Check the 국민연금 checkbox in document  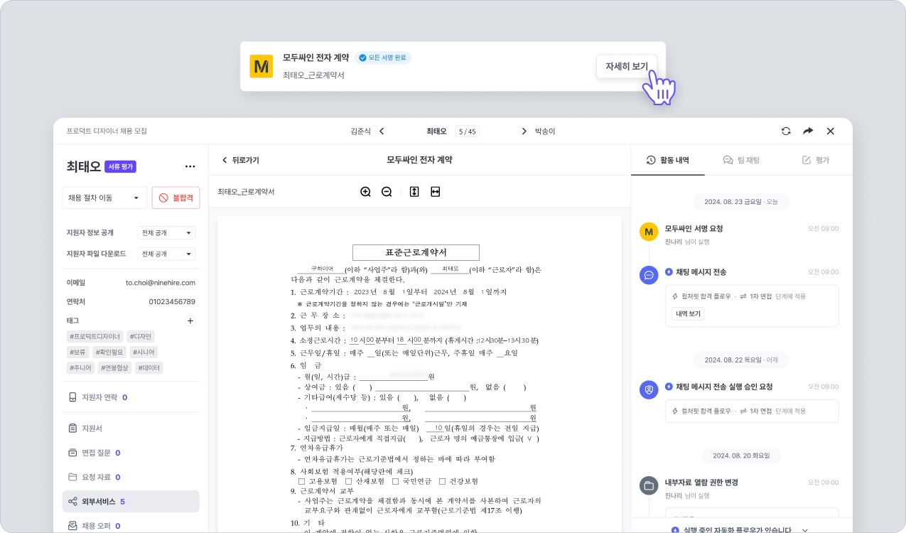(x=395, y=481)
